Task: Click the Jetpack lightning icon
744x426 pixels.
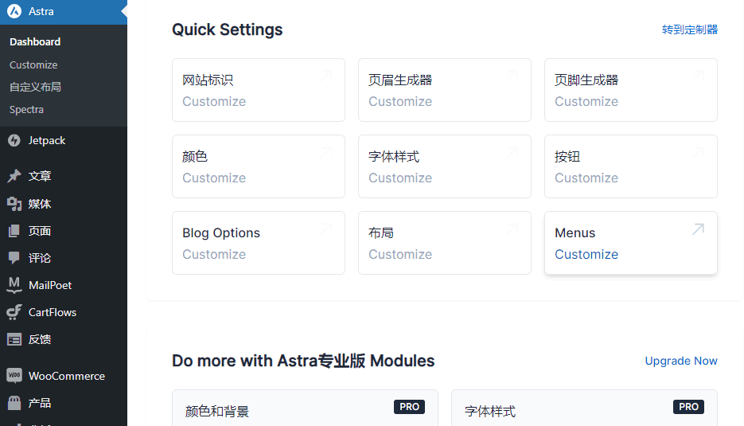Action: (14, 141)
